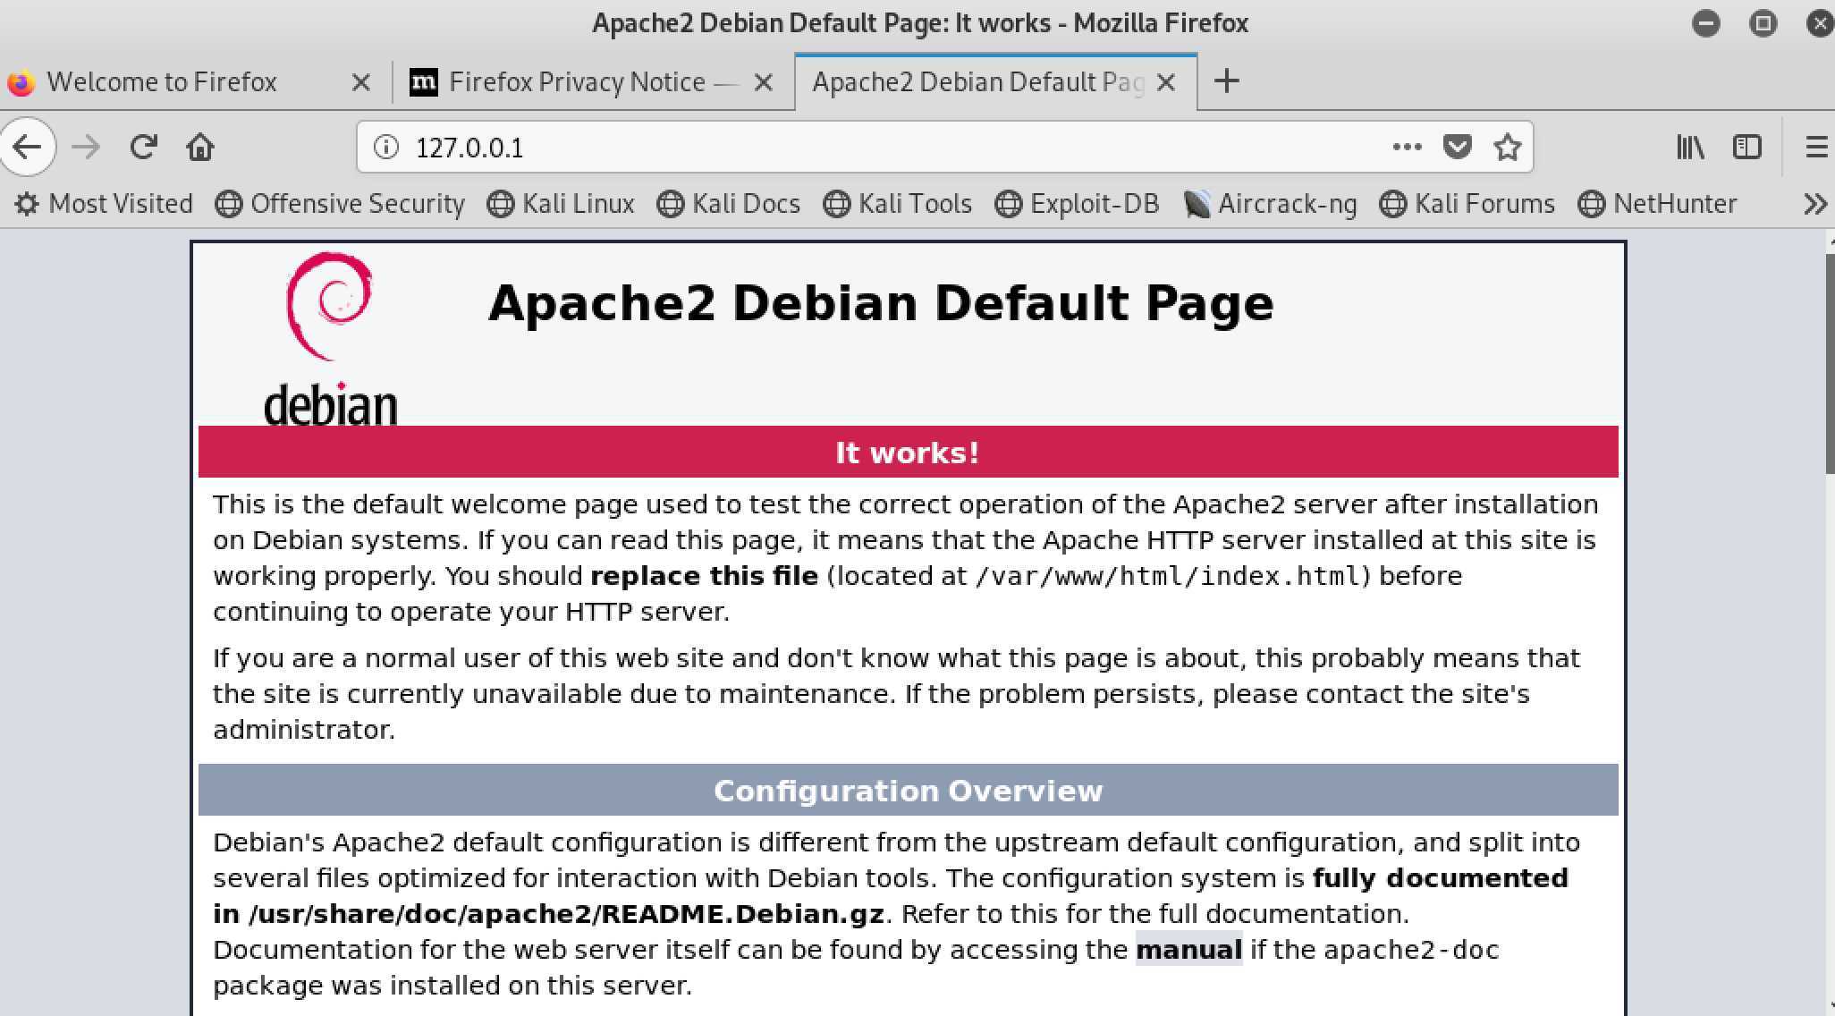This screenshot has height=1016, width=1835.
Task: Click the Configuration Overview heading
Action: click(908, 791)
